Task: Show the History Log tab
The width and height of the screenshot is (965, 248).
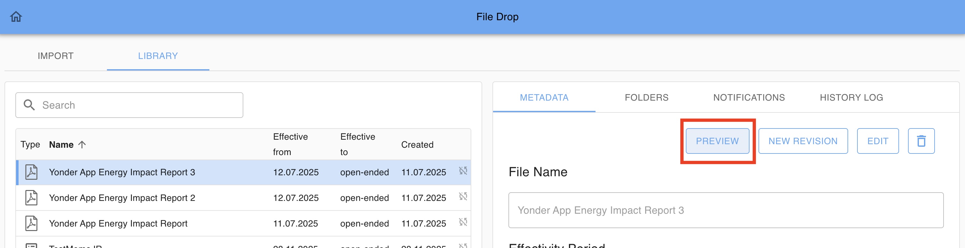Action: pyautogui.click(x=851, y=97)
